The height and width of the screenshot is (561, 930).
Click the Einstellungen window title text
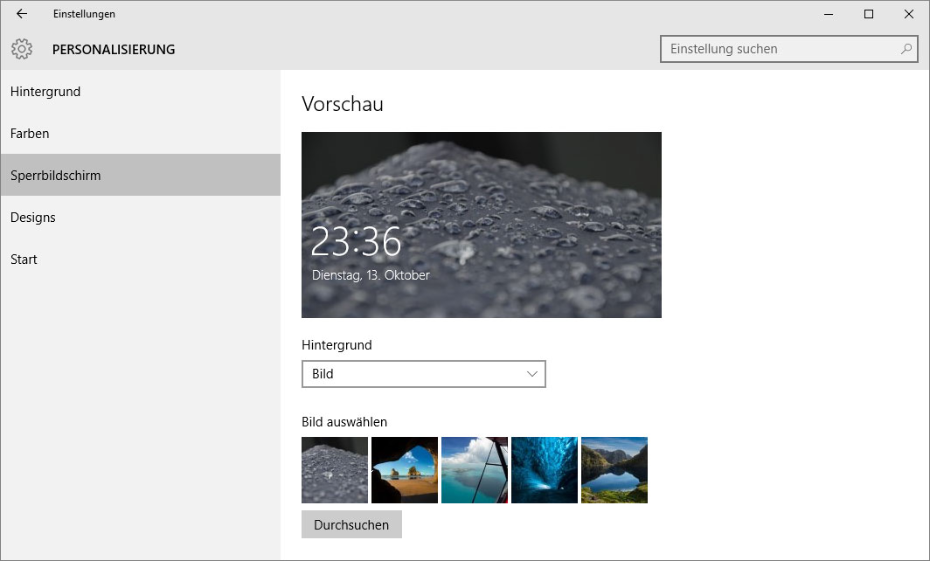tap(84, 14)
